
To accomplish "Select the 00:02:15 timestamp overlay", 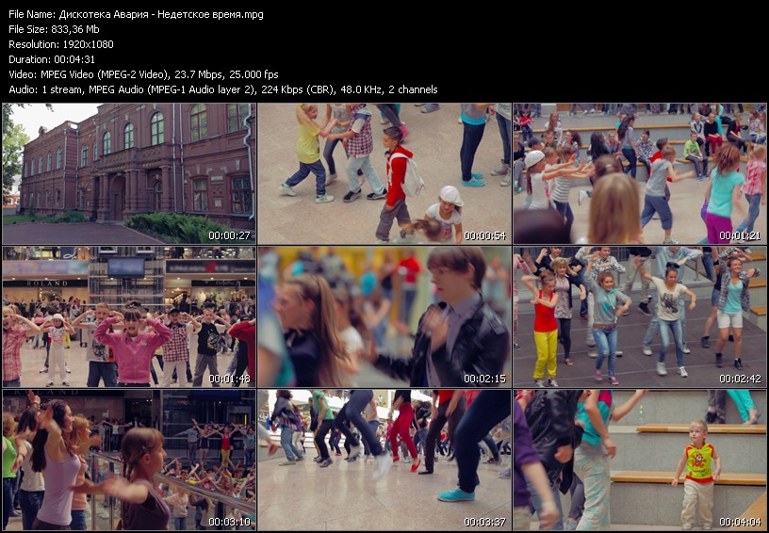I will pos(483,379).
